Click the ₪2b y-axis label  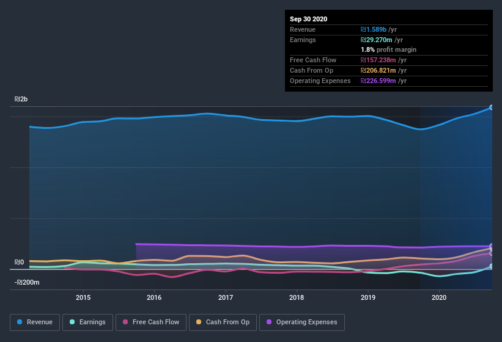coord(21,99)
